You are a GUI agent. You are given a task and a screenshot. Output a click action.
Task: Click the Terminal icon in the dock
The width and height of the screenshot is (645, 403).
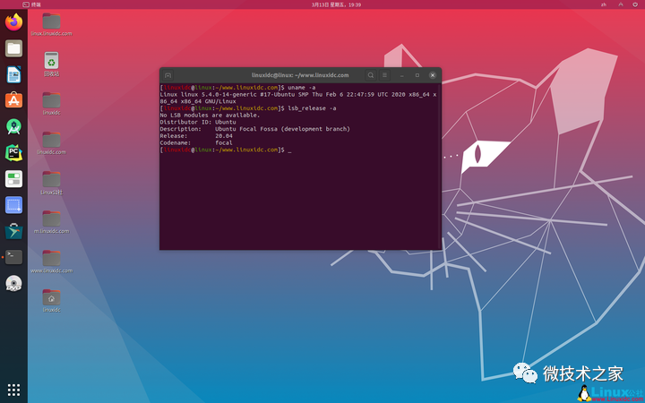(x=14, y=257)
